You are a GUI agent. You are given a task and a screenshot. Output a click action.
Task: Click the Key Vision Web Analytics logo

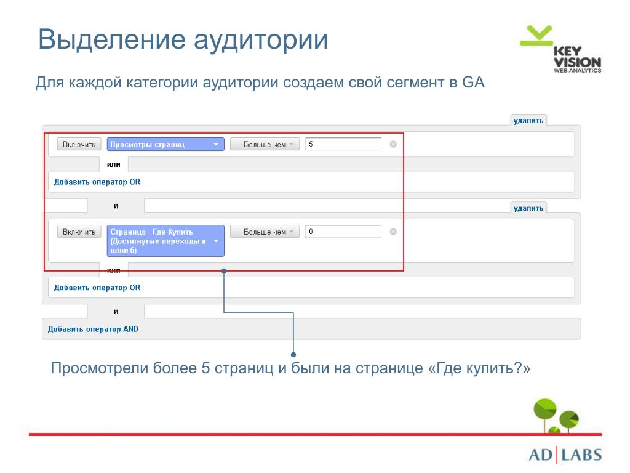pyautogui.click(x=561, y=50)
